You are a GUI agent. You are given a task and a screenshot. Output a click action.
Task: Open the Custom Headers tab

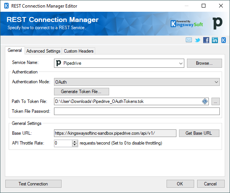[x=79, y=51]
